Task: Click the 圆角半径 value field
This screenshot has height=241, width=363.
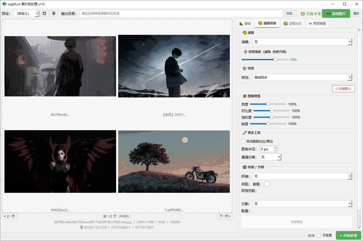Action: (267, 149)
